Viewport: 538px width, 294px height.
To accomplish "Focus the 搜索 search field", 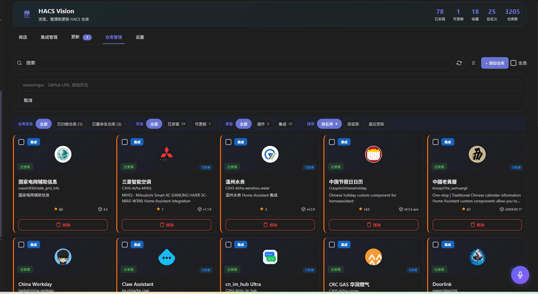I will [231, 63].
